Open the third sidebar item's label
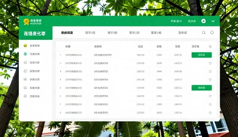Screen dimensions: 238x137 35,63
